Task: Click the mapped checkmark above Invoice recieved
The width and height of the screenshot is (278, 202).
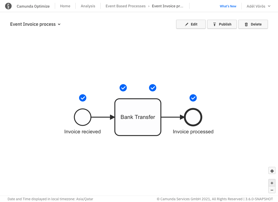Action: pyautogui.click(x=83, y=98)
